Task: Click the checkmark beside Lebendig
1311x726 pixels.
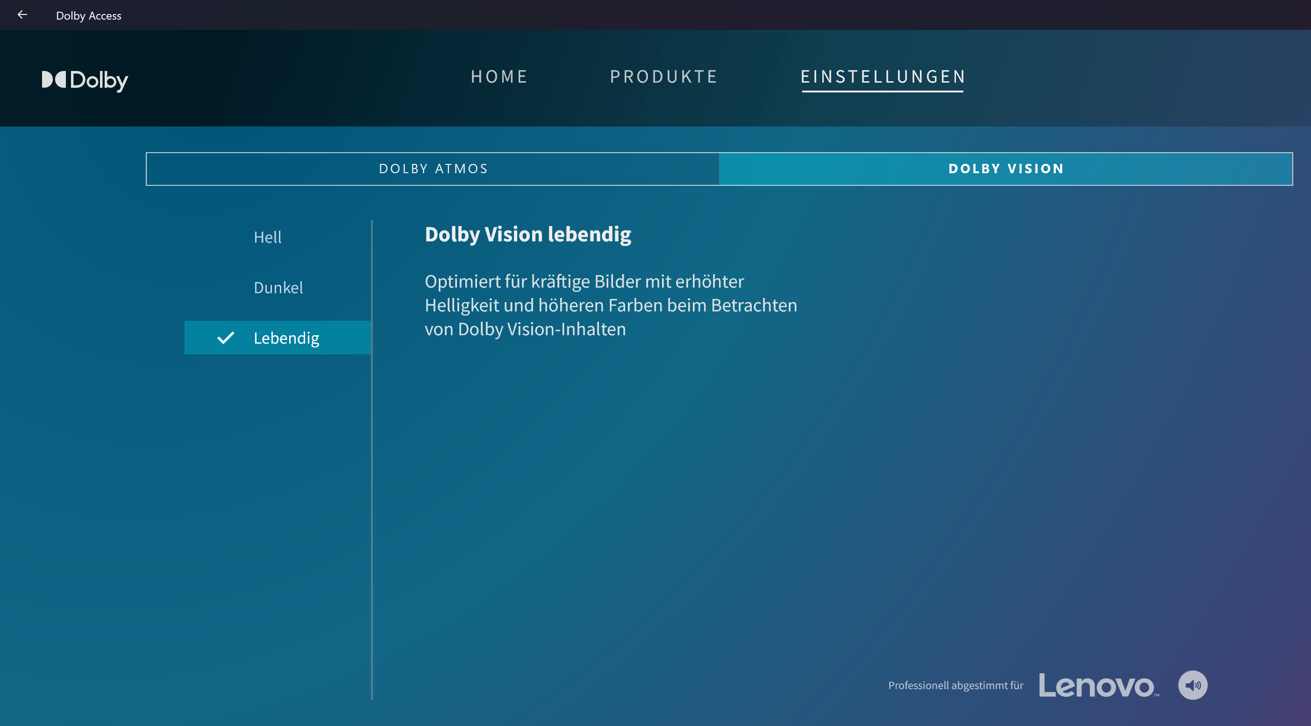Action: tap(226, 338)
